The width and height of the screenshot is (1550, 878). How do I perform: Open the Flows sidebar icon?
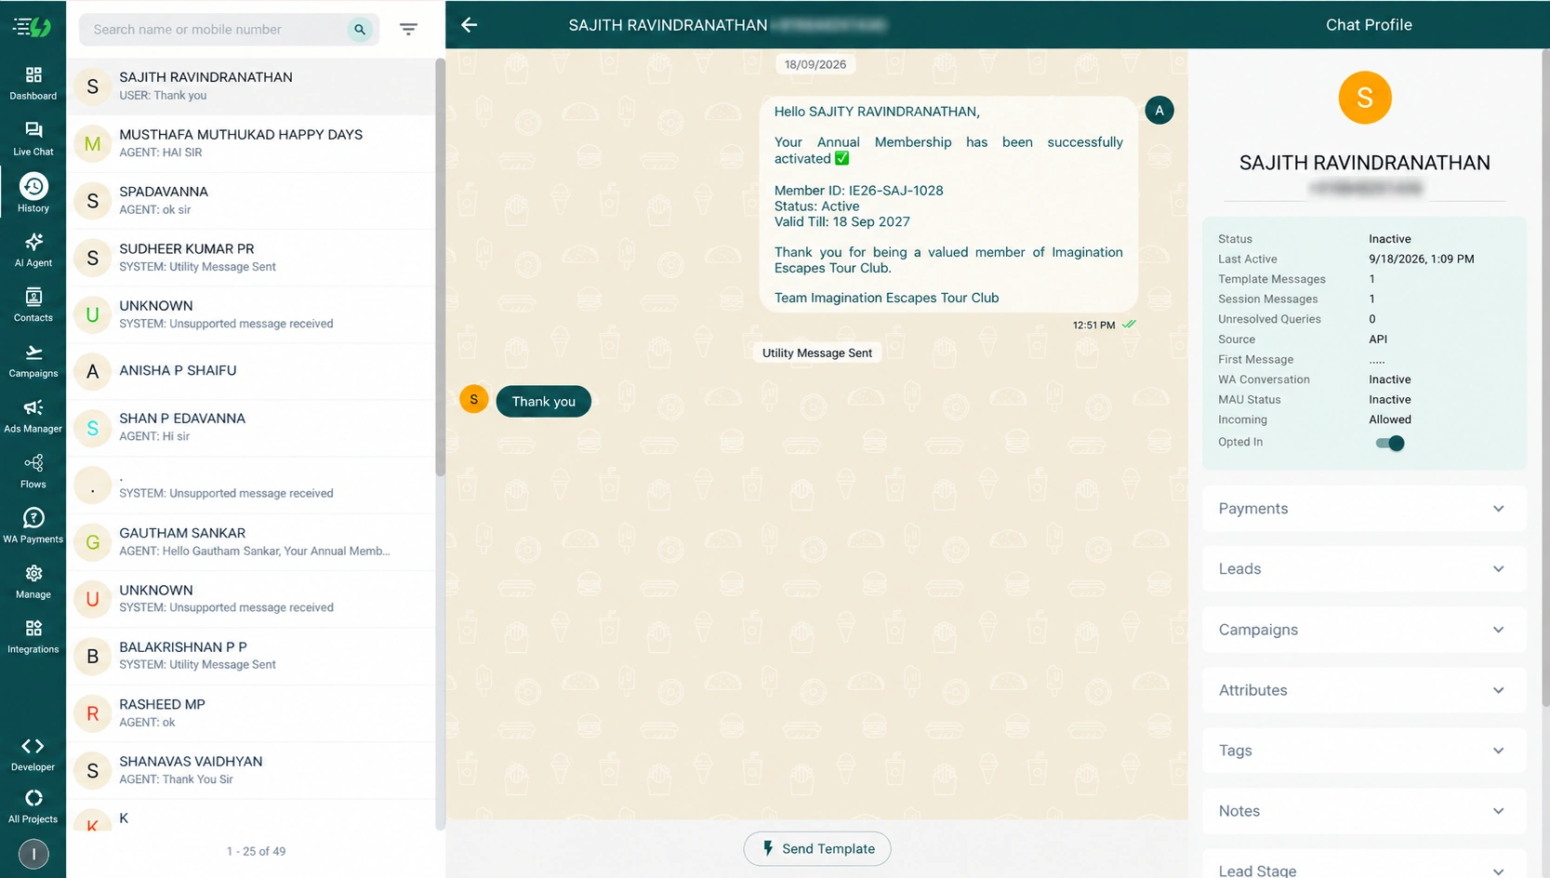click(x=33, y=471)
